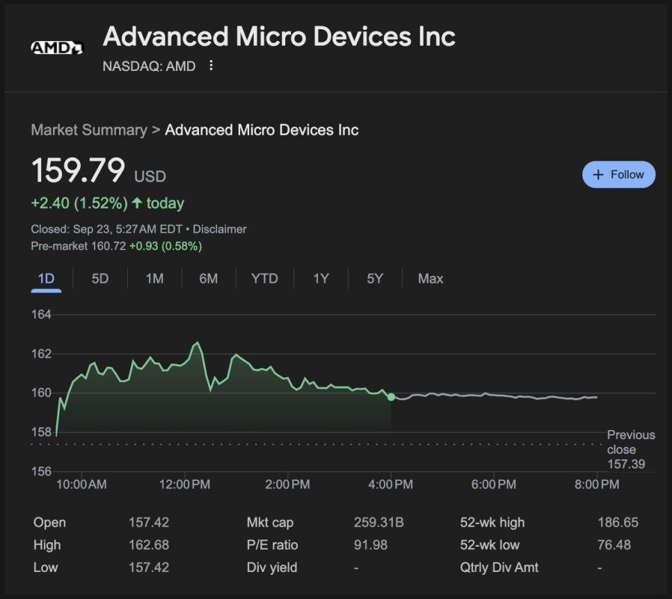Click the Closed: Sep 23 timestamp
The height and width of the screenshot is (599, 672).
coord(106,229)
